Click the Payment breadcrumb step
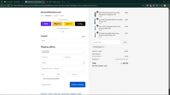 62,16
